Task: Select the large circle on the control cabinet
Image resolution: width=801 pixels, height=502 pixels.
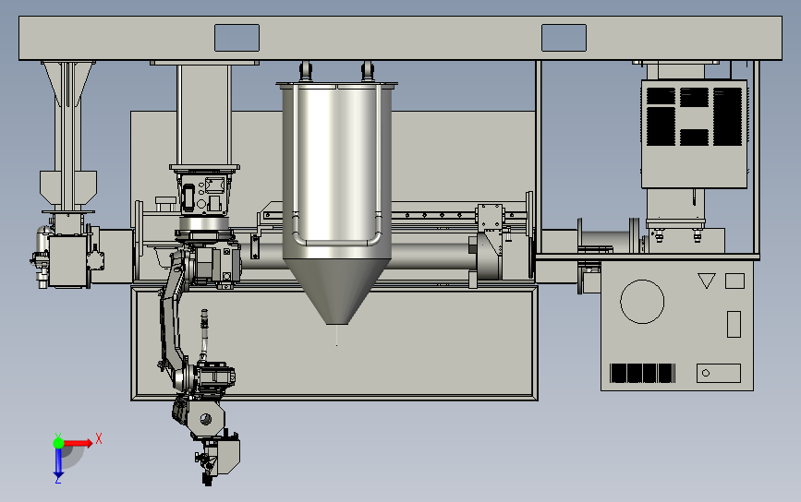Action: (x=642, y=302)
